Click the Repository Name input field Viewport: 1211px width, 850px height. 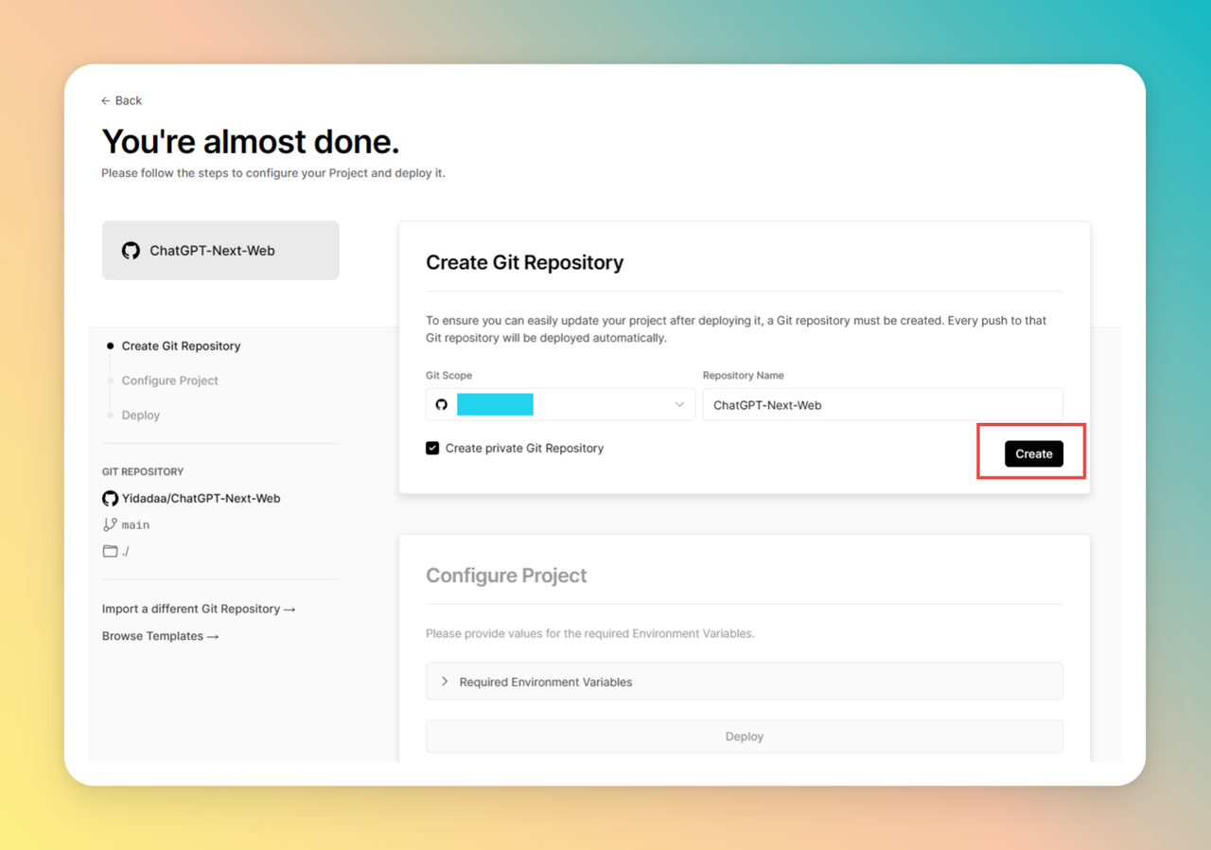(882, 405)
